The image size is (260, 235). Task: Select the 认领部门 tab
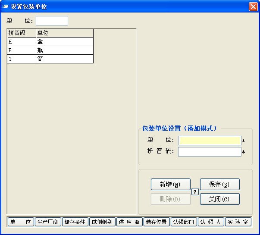(x=184, y=222)
